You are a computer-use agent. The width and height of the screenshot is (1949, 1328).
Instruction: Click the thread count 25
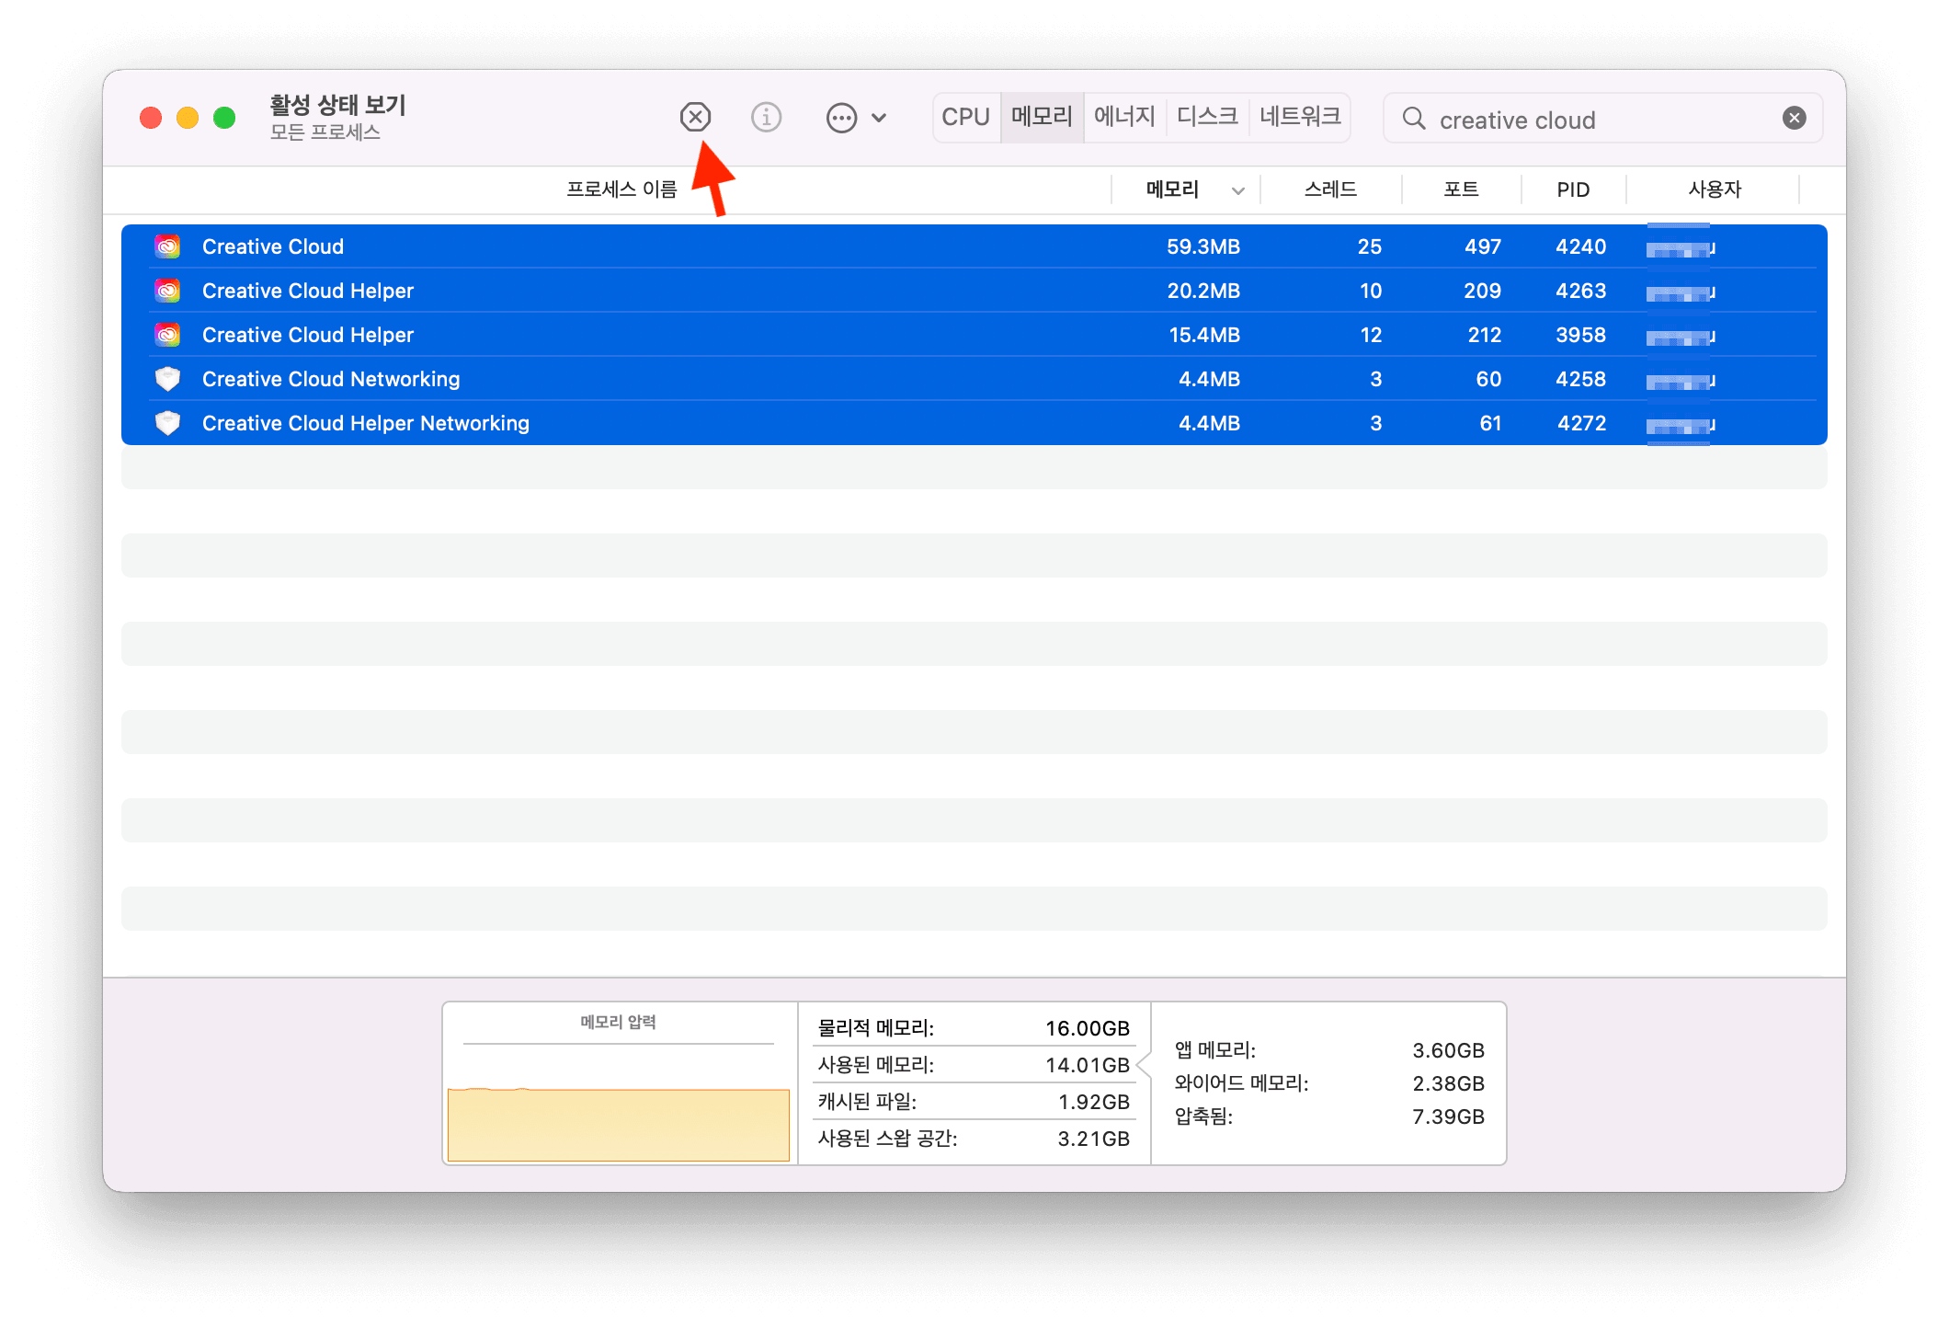pyautogui.click(x=1370, y=246)
